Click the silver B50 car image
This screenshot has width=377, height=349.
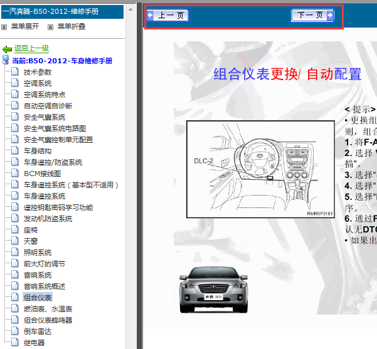213,289
